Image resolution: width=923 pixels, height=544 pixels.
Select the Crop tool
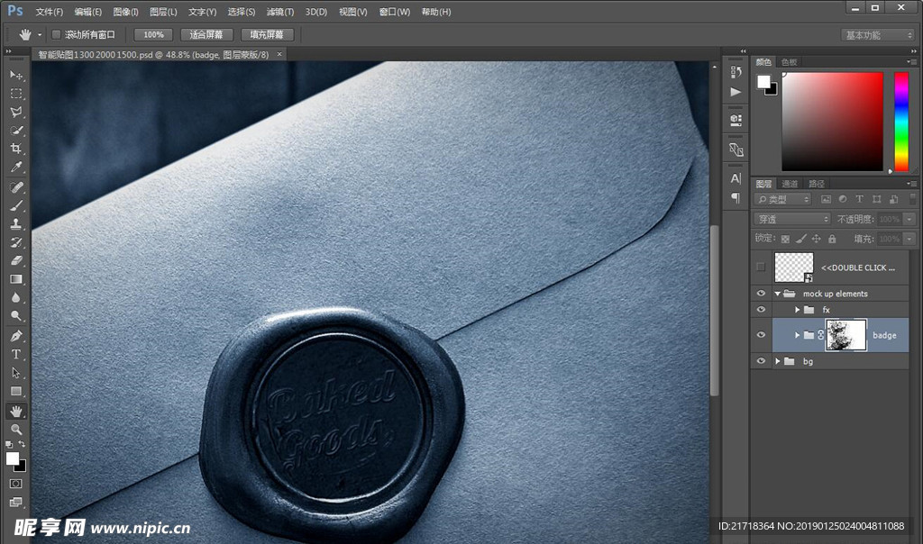tap(16, 149)
